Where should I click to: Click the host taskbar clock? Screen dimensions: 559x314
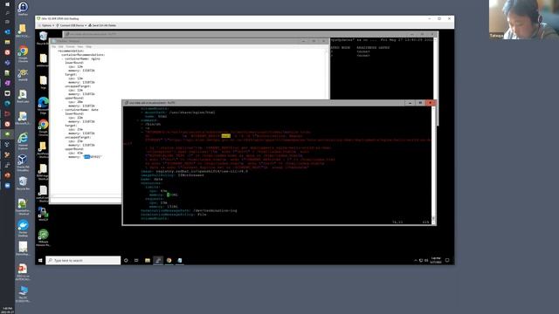[7, 310]
